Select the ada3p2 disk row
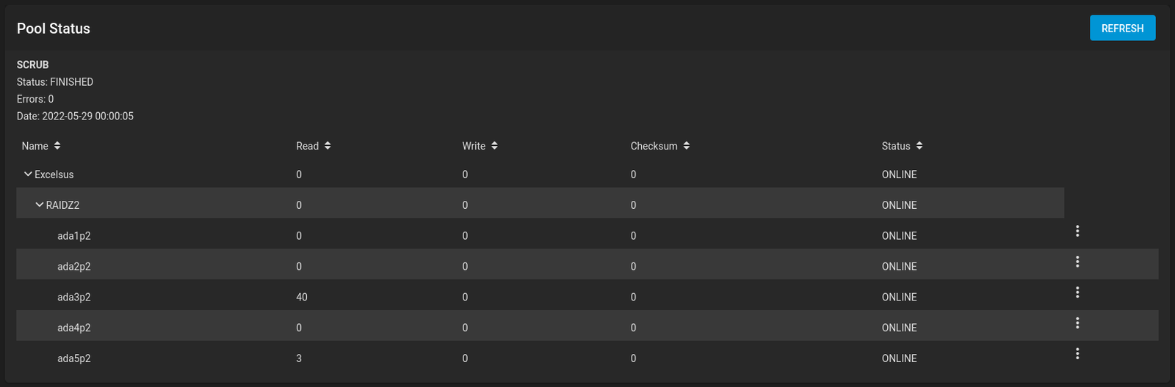Image resolution: width=1175 pixels, height=387 pixels. (x=587, y=297)
